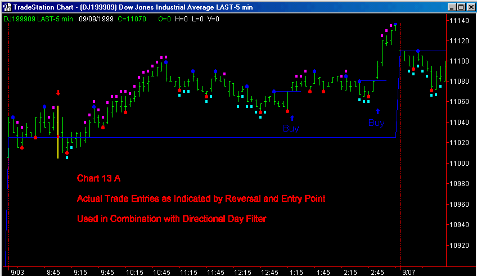The image size is (477, 276).
Task: Click the 1:15 time axis label
Action: pos(296,273)
